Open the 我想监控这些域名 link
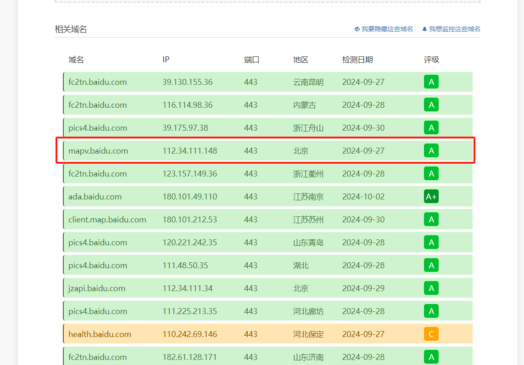Image resolution: width=524 pixels, height=365 pixels. click(x=455, y=29)
